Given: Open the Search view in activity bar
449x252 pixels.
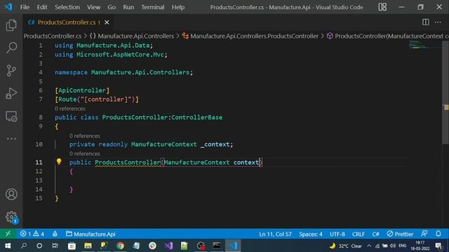Looking at the screenshot, I should 11,48.
